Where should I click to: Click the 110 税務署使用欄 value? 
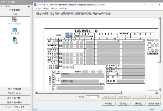pyautogui.click(x=124, y=36)
